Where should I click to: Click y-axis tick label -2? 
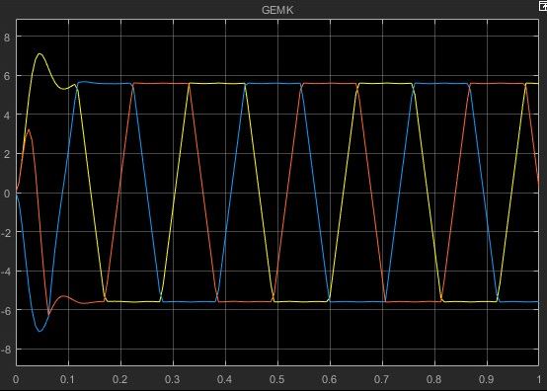(6, 233)
